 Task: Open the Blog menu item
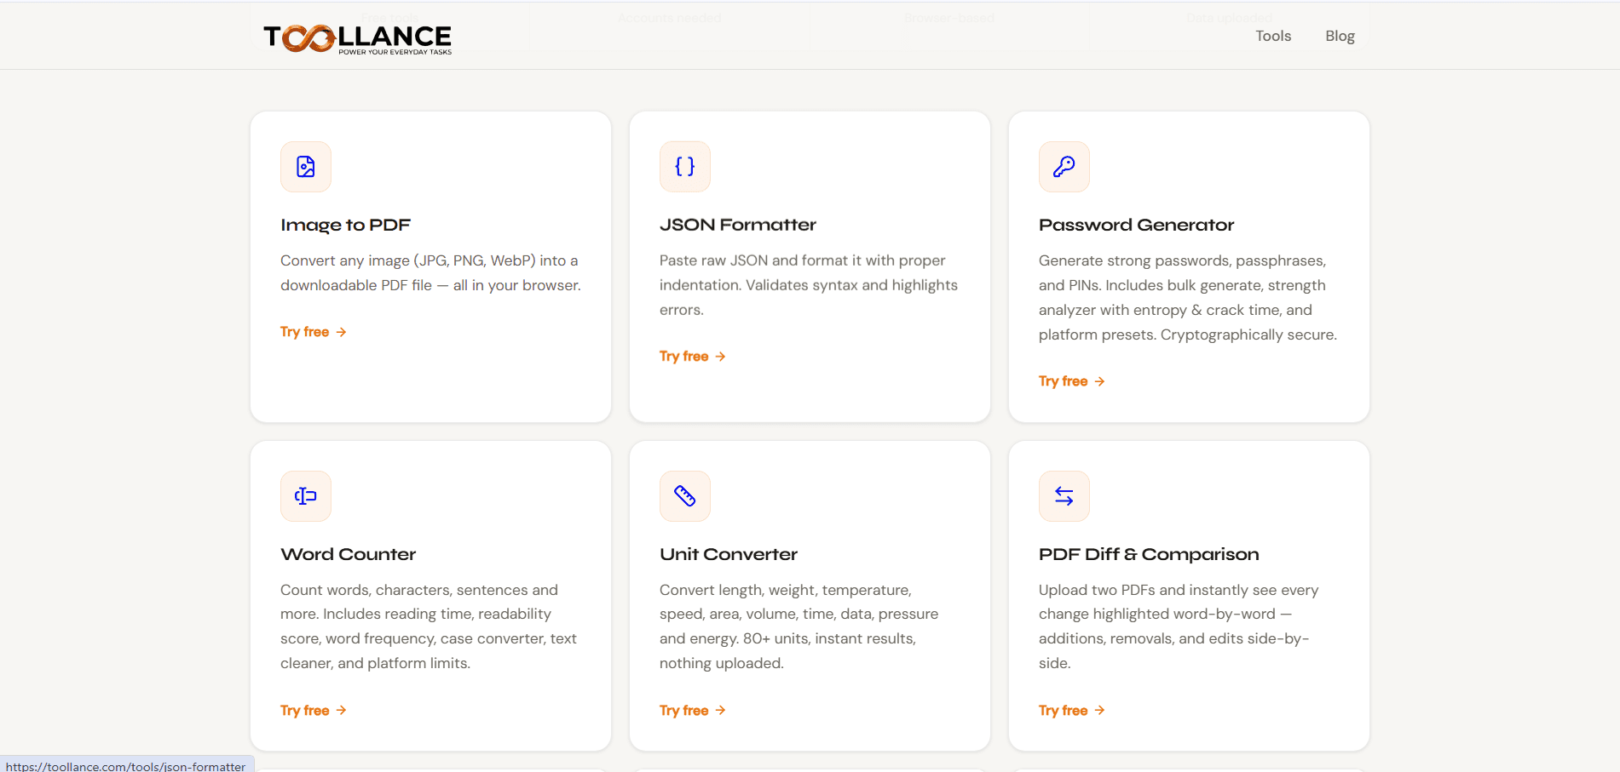tap(1340, 36)
